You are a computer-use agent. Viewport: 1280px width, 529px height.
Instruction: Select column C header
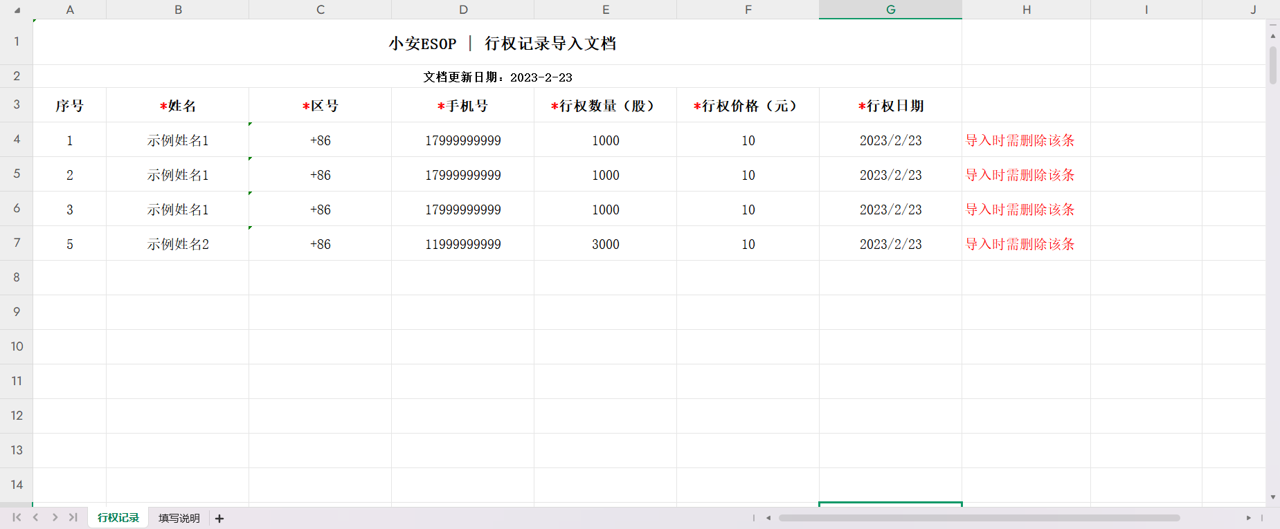(321, 10)
